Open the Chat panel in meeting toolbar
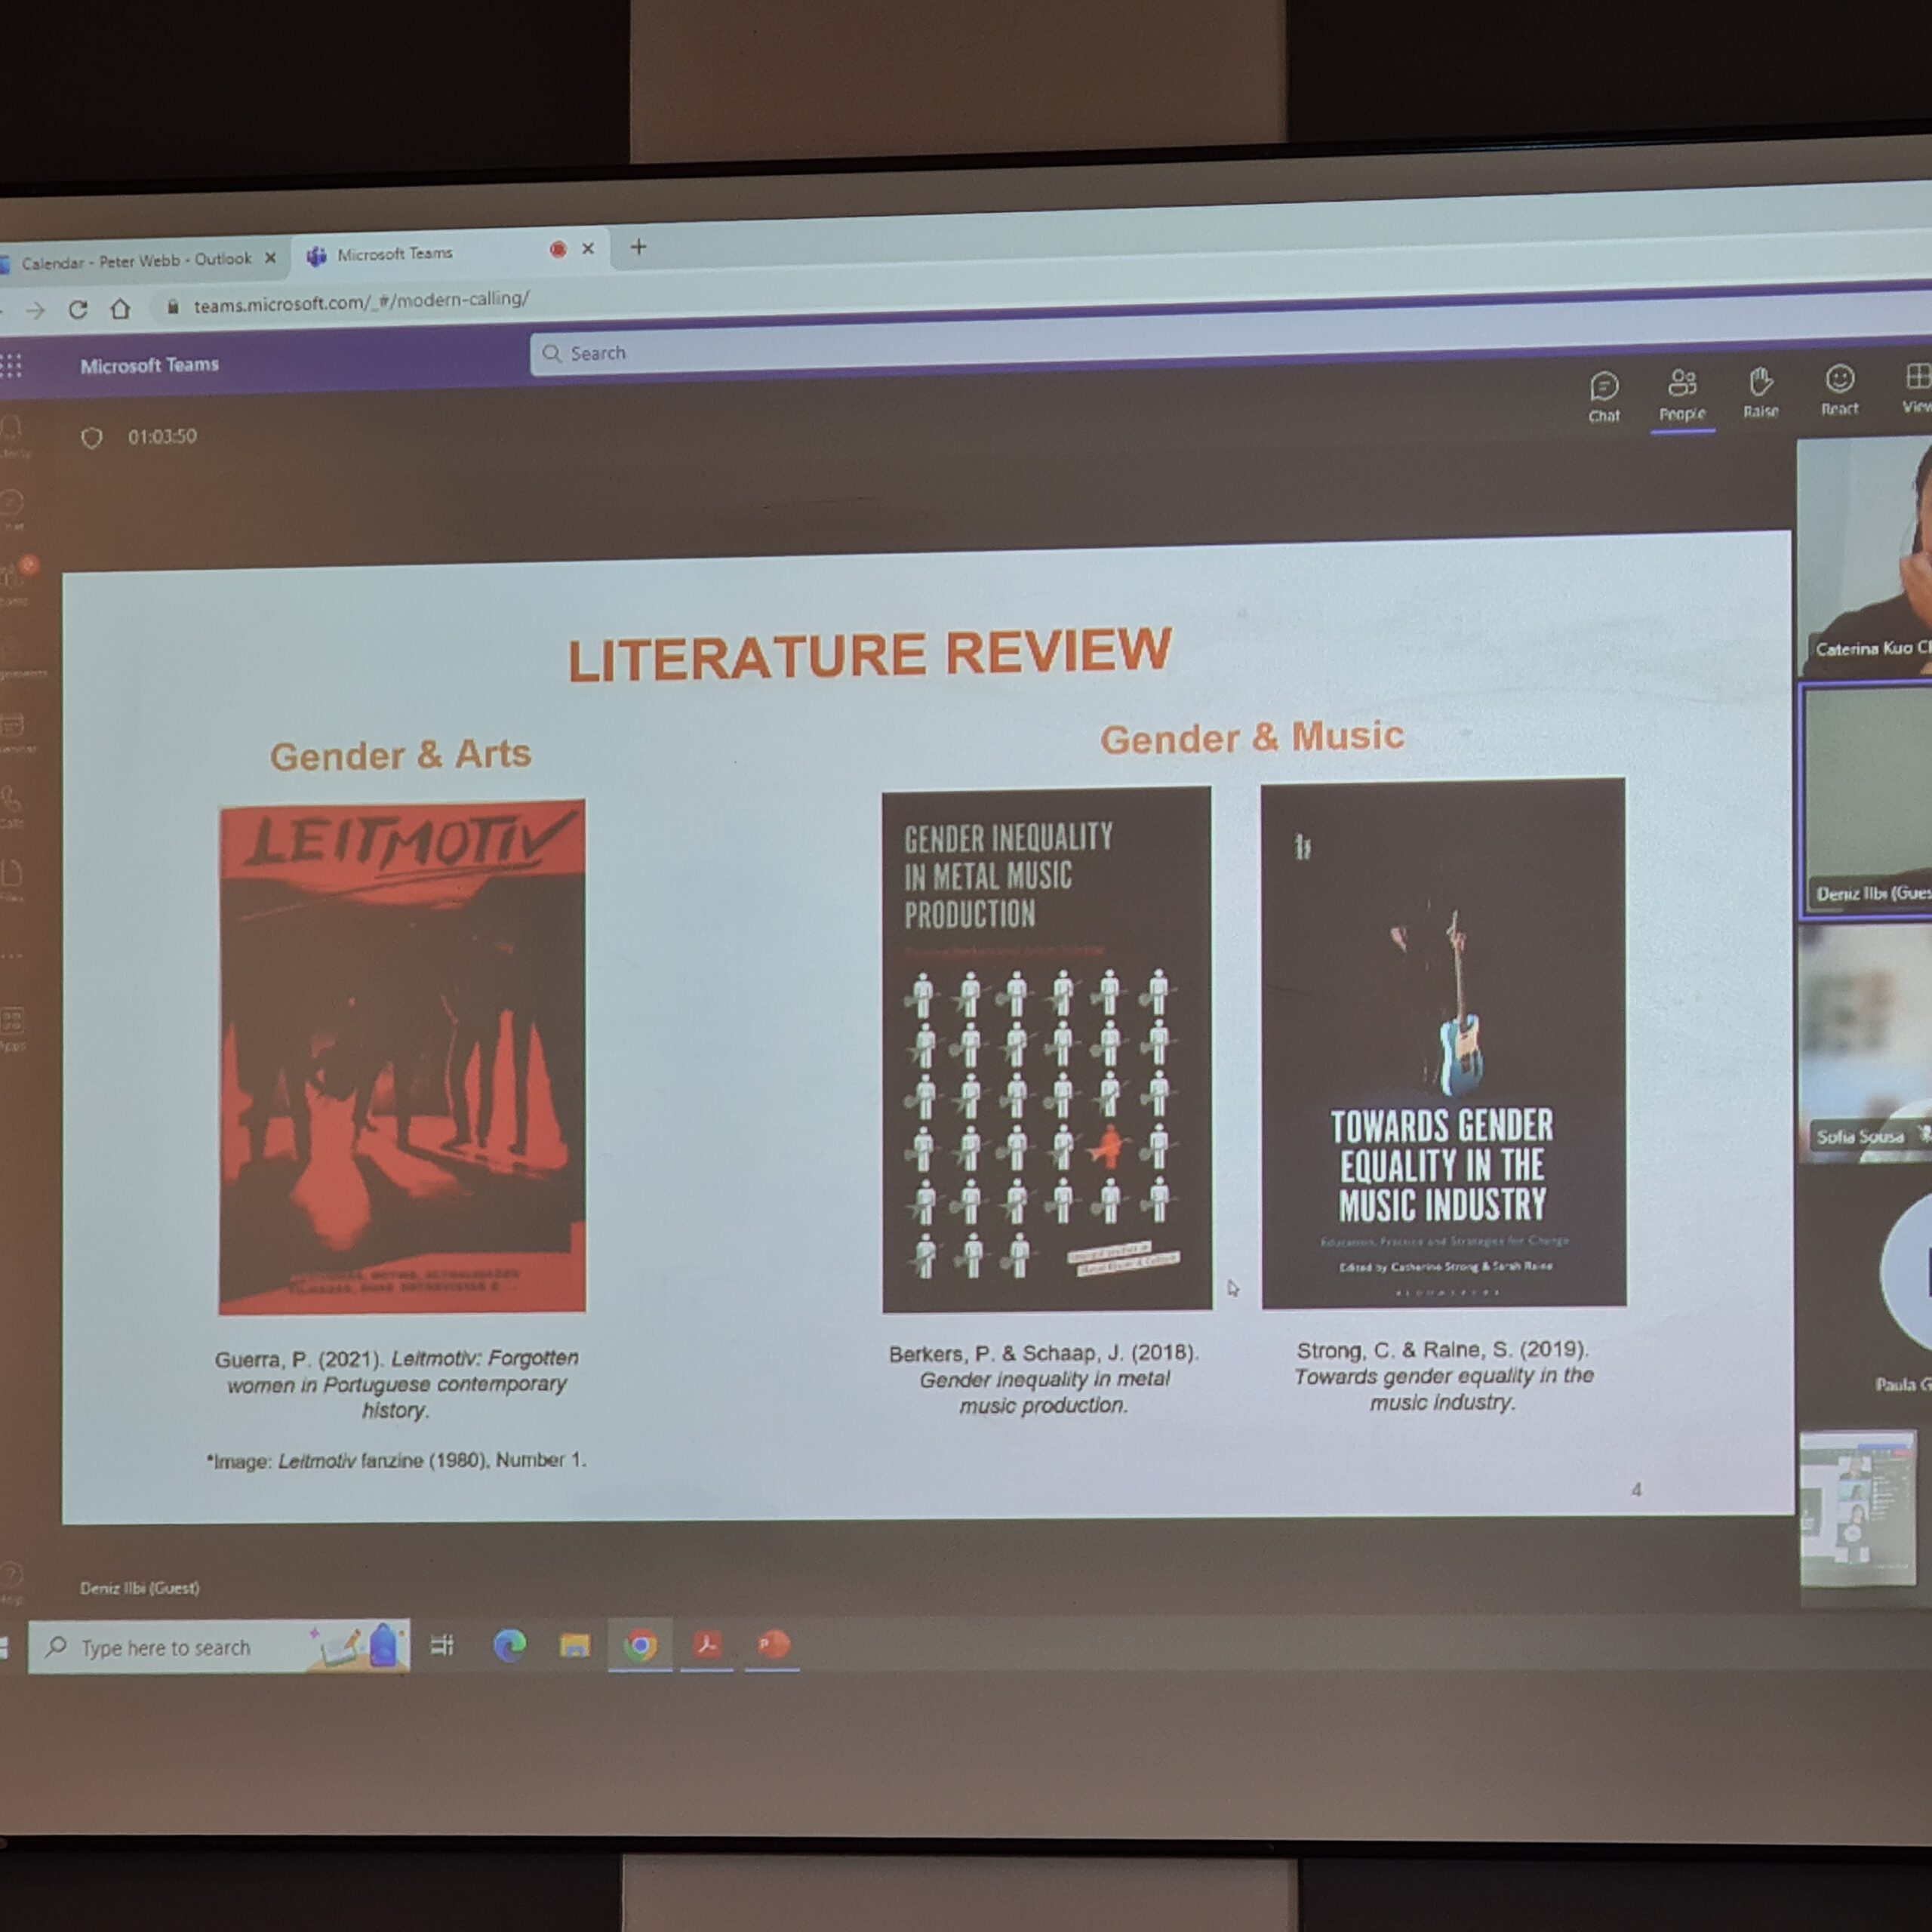This screenshot has height=1932, width=1932. point(1603,396)
